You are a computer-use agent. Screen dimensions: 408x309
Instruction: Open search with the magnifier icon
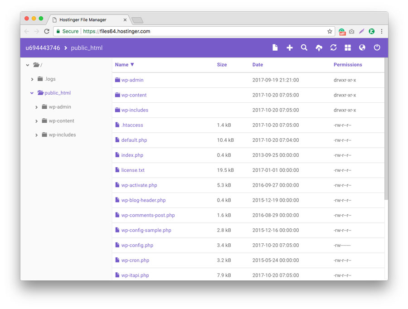(304, 48)
